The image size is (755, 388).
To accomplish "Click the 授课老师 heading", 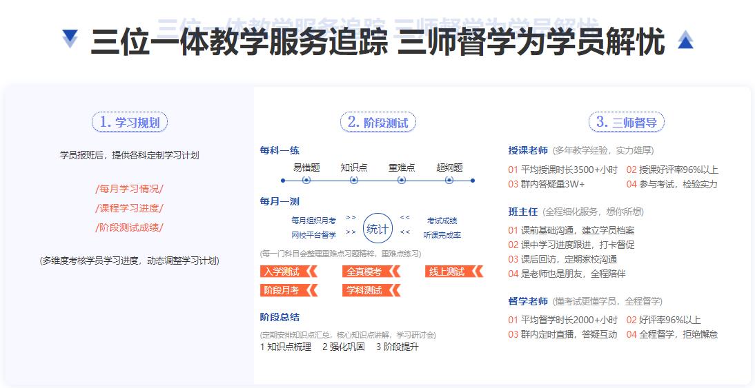I will click(528, 150).
